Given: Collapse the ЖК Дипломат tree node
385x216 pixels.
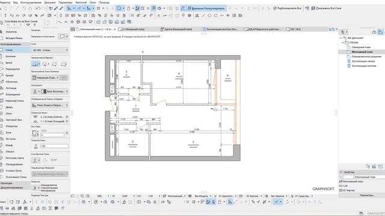Looking at the screenshot, I should pyautogui.click(x=341, y=38).
